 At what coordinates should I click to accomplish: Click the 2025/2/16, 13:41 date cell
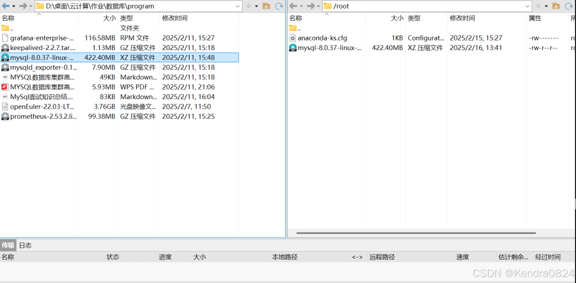pos(476,48)
